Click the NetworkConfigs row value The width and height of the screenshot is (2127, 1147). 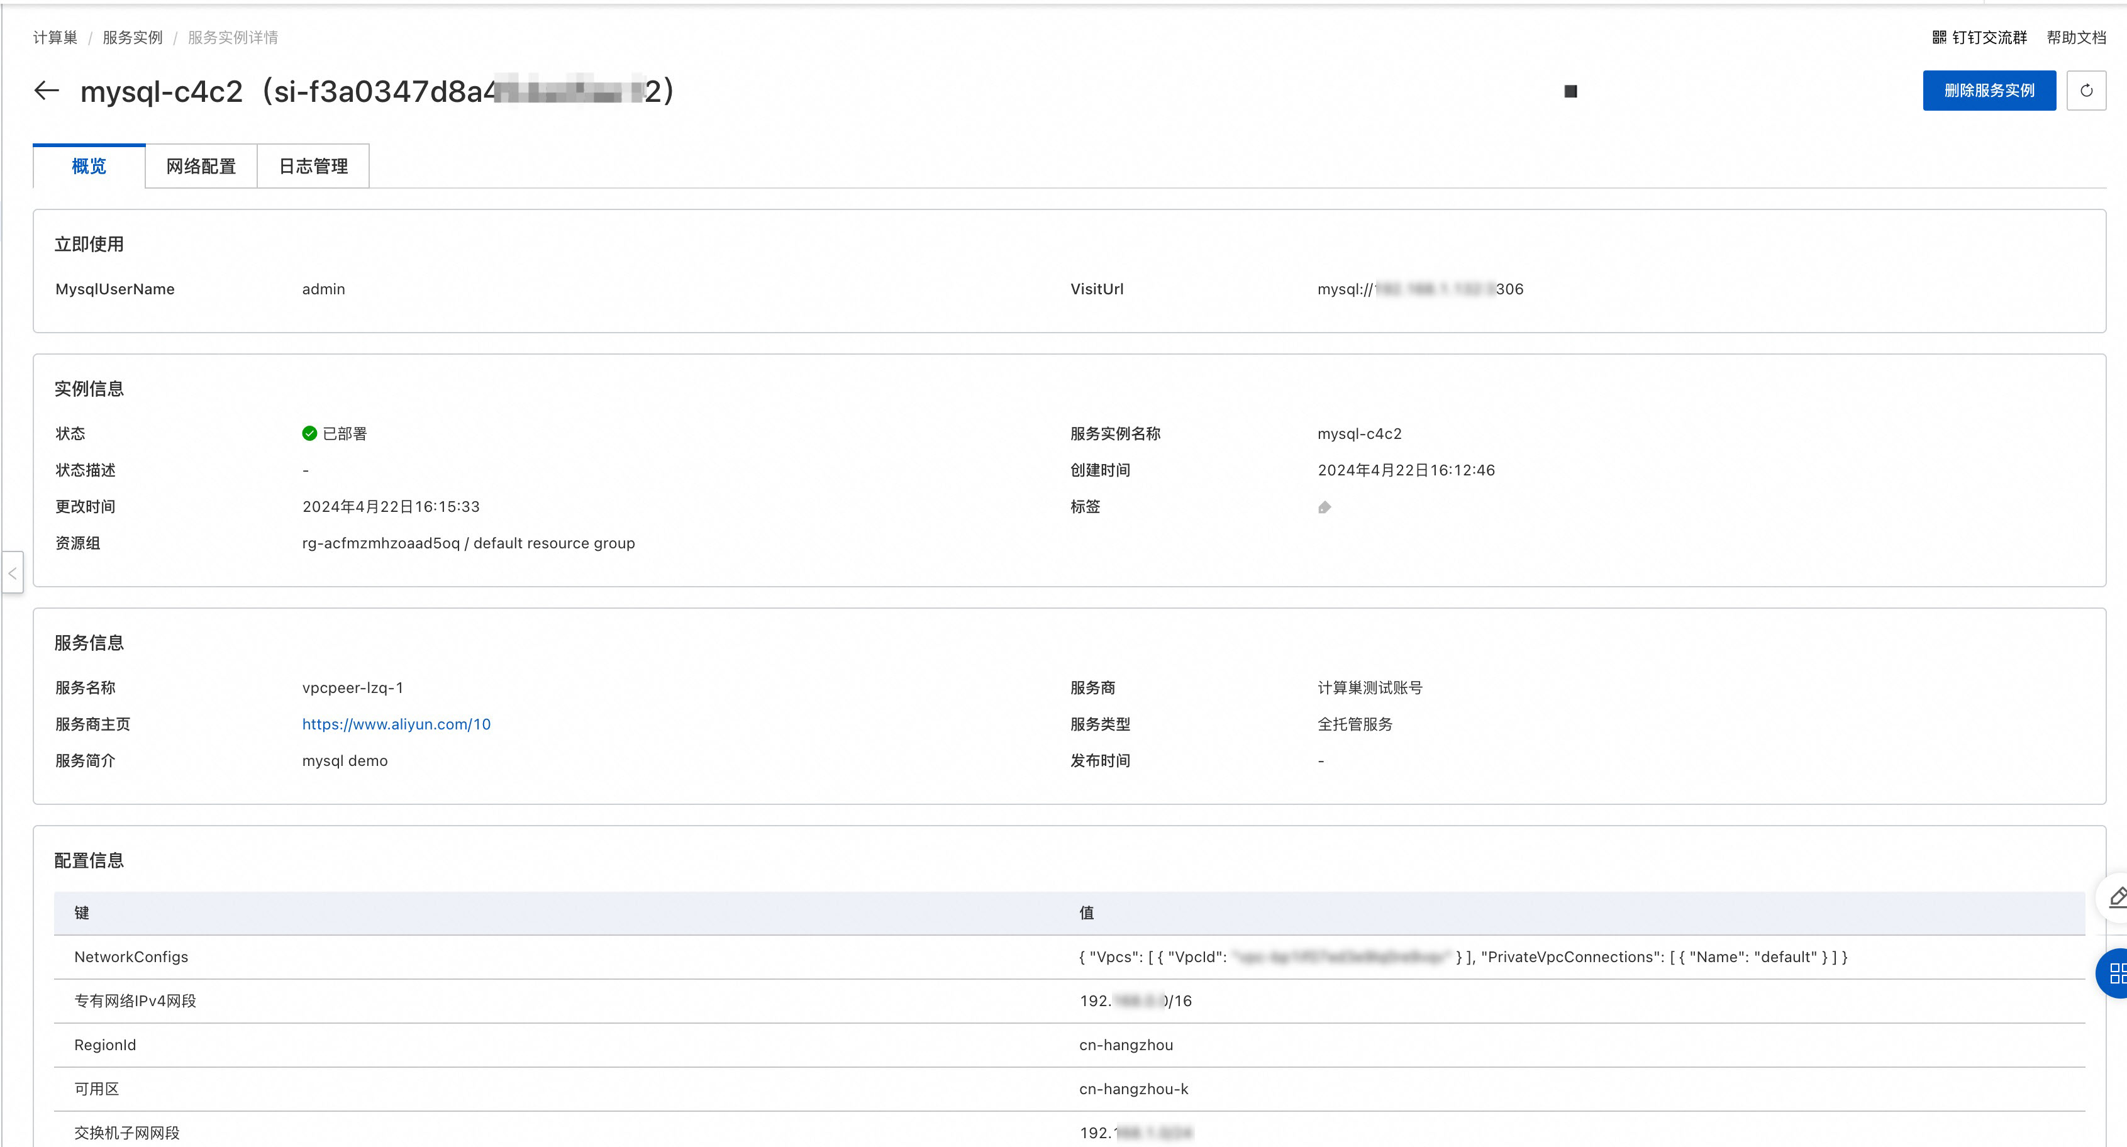click(x=1462, y=957)
